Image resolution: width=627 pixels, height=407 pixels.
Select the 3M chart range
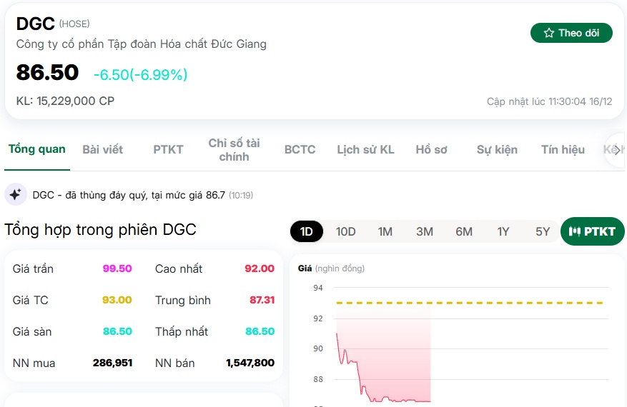424,231
